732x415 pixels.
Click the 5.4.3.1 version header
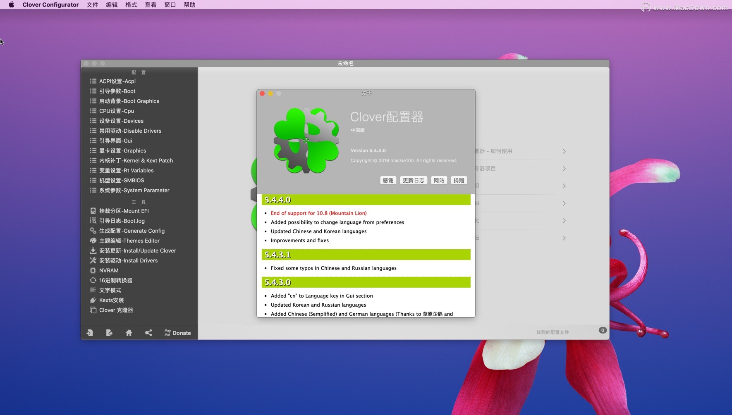(x=366, y=255)
